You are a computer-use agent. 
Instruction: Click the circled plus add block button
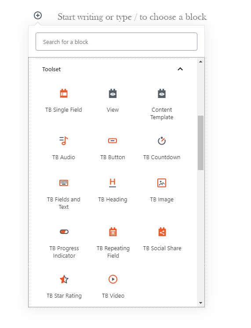tap(38, 15)
